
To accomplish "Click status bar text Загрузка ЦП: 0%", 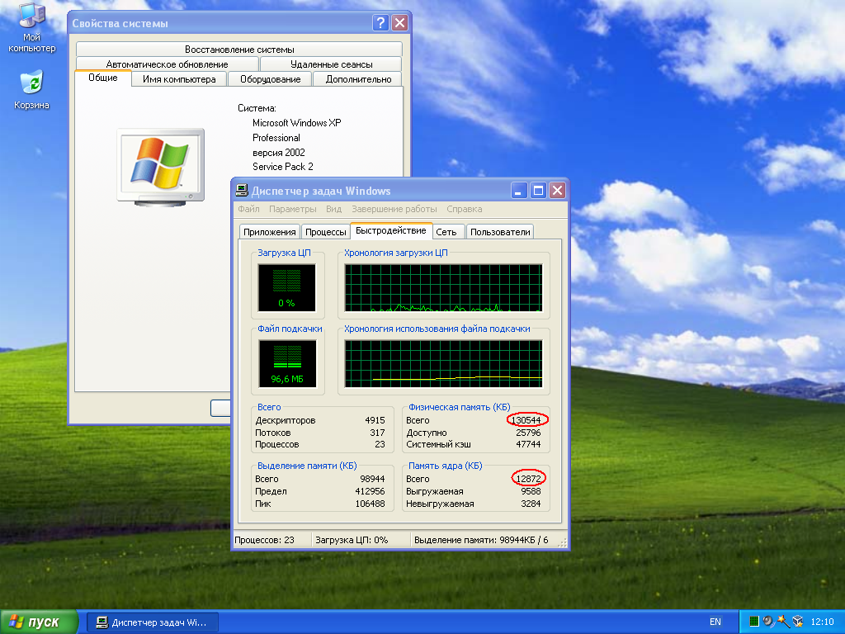I will tap(352, 540).
